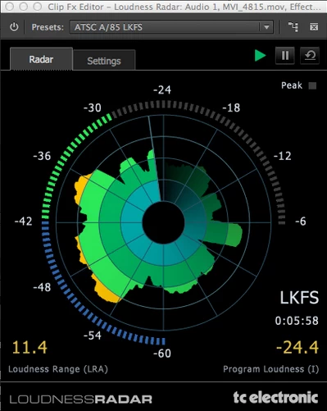Click the elapsed time 0:05:58

pos(297,321)
